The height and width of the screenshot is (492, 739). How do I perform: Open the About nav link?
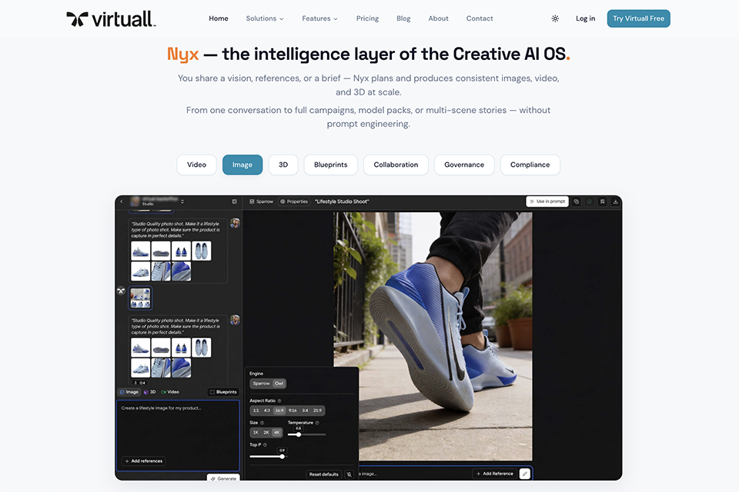(438, 18)
